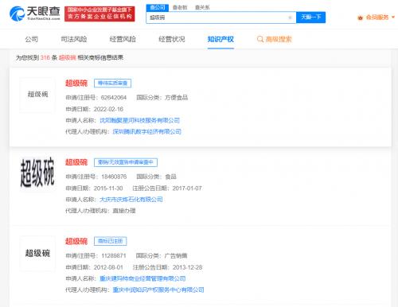Switch to the 经营风险 tab
Screen dimensions: 398x307
click(x=123, y=39)
